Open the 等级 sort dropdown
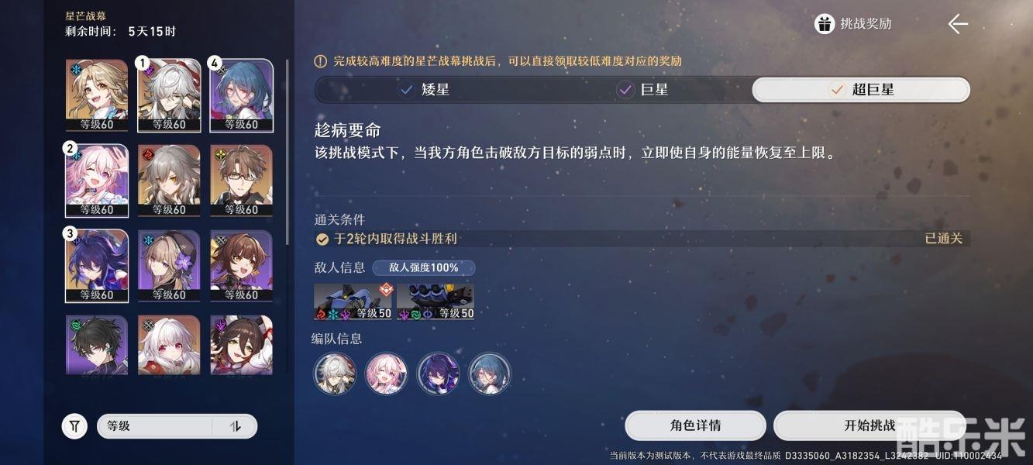The height and width of the screenshot is (465, 1033). (153, 425)
